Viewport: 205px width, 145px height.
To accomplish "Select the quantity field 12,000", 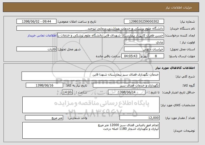I will (x=140, y=118).
